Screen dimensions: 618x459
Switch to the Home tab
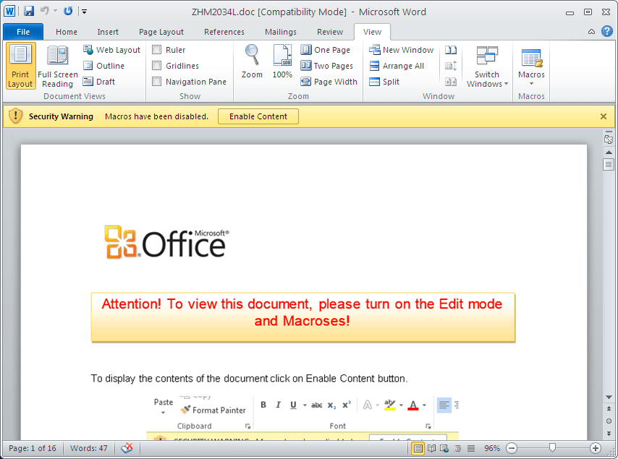tap(67, 32)
